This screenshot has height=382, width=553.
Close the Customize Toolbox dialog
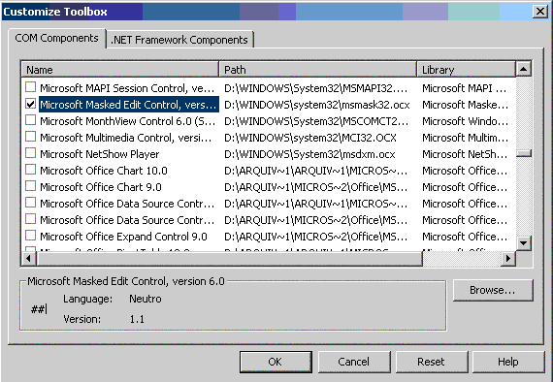click(x=540, y=12)
